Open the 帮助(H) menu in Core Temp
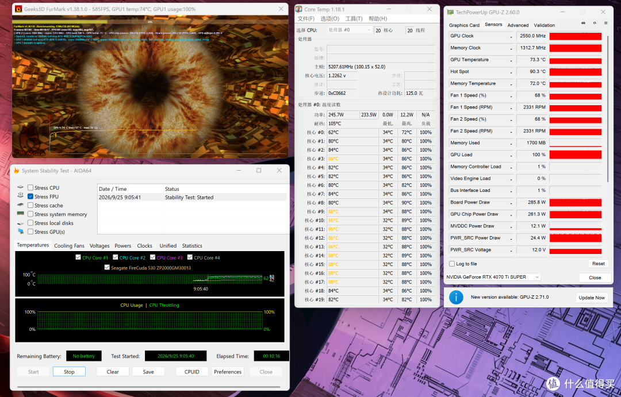Screen dimensions: 621x397 [378, 18]
